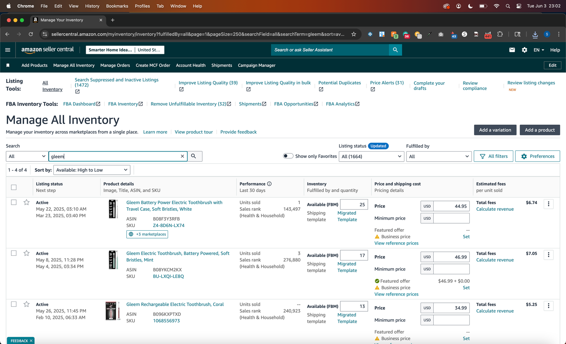Click the Amazon Seller Central logo
This screenshot has height=344, width=566.
(47, 50)
